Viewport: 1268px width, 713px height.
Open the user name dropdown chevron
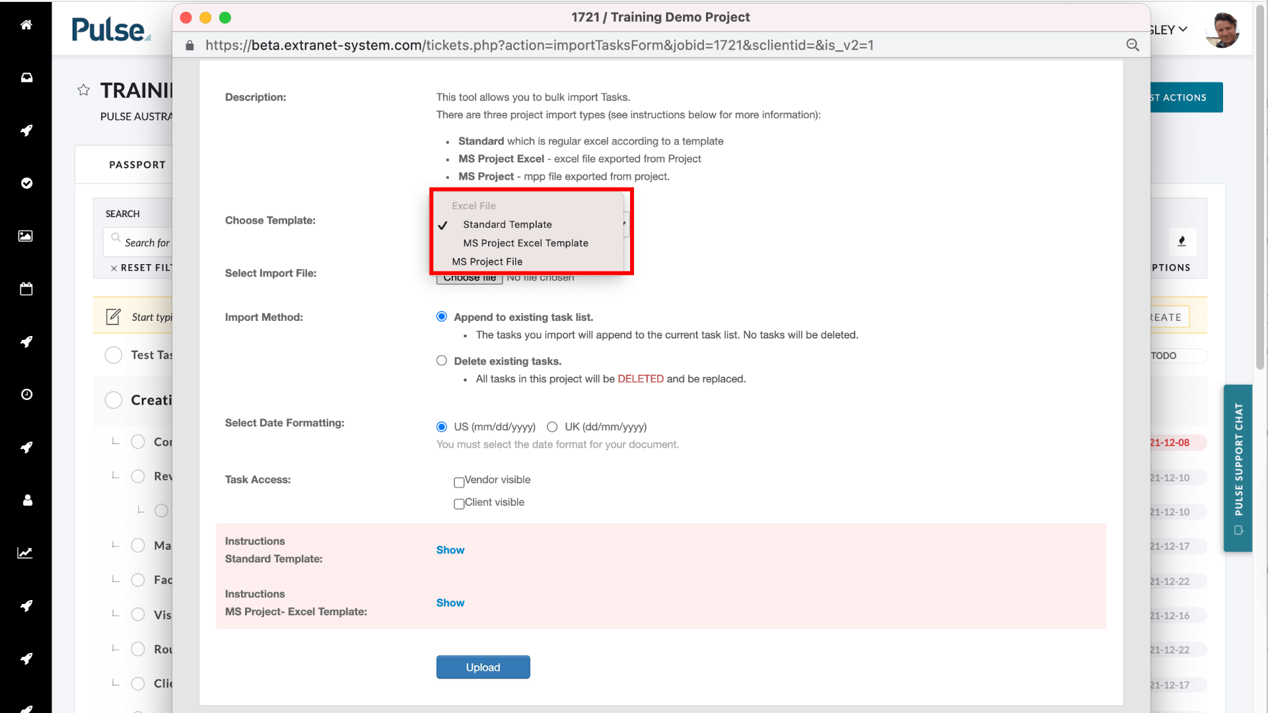(x=1183, y=30)
